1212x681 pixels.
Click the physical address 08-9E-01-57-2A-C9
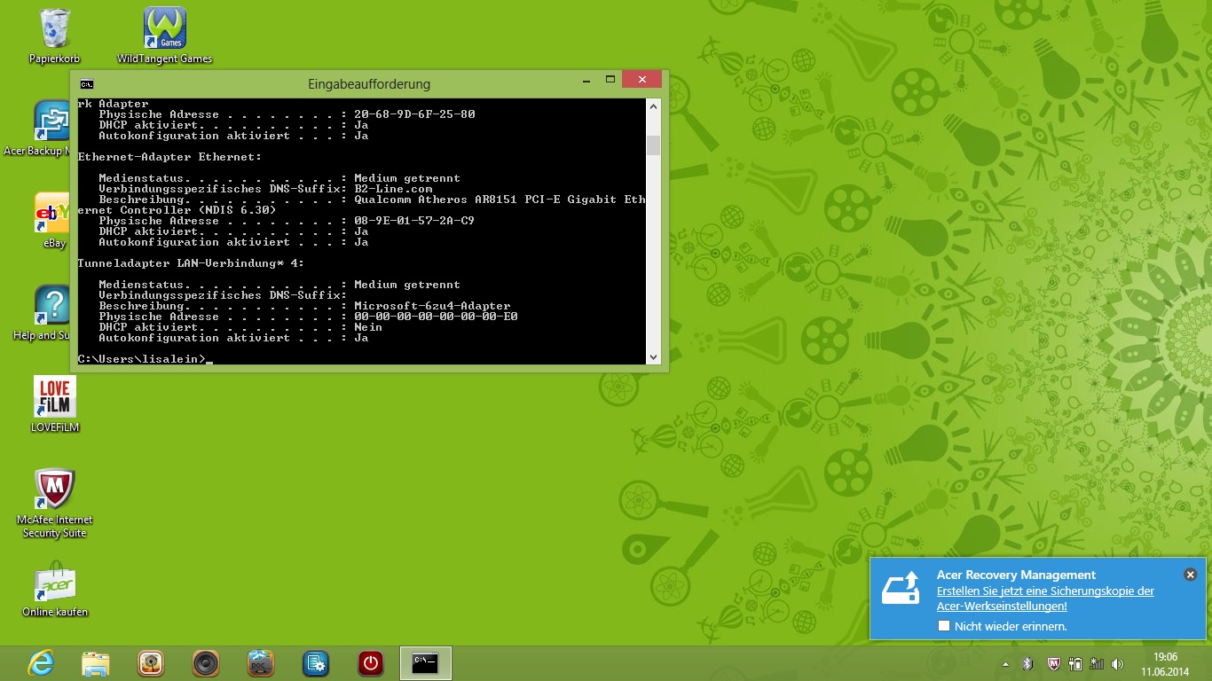click(x=414, y=221)
